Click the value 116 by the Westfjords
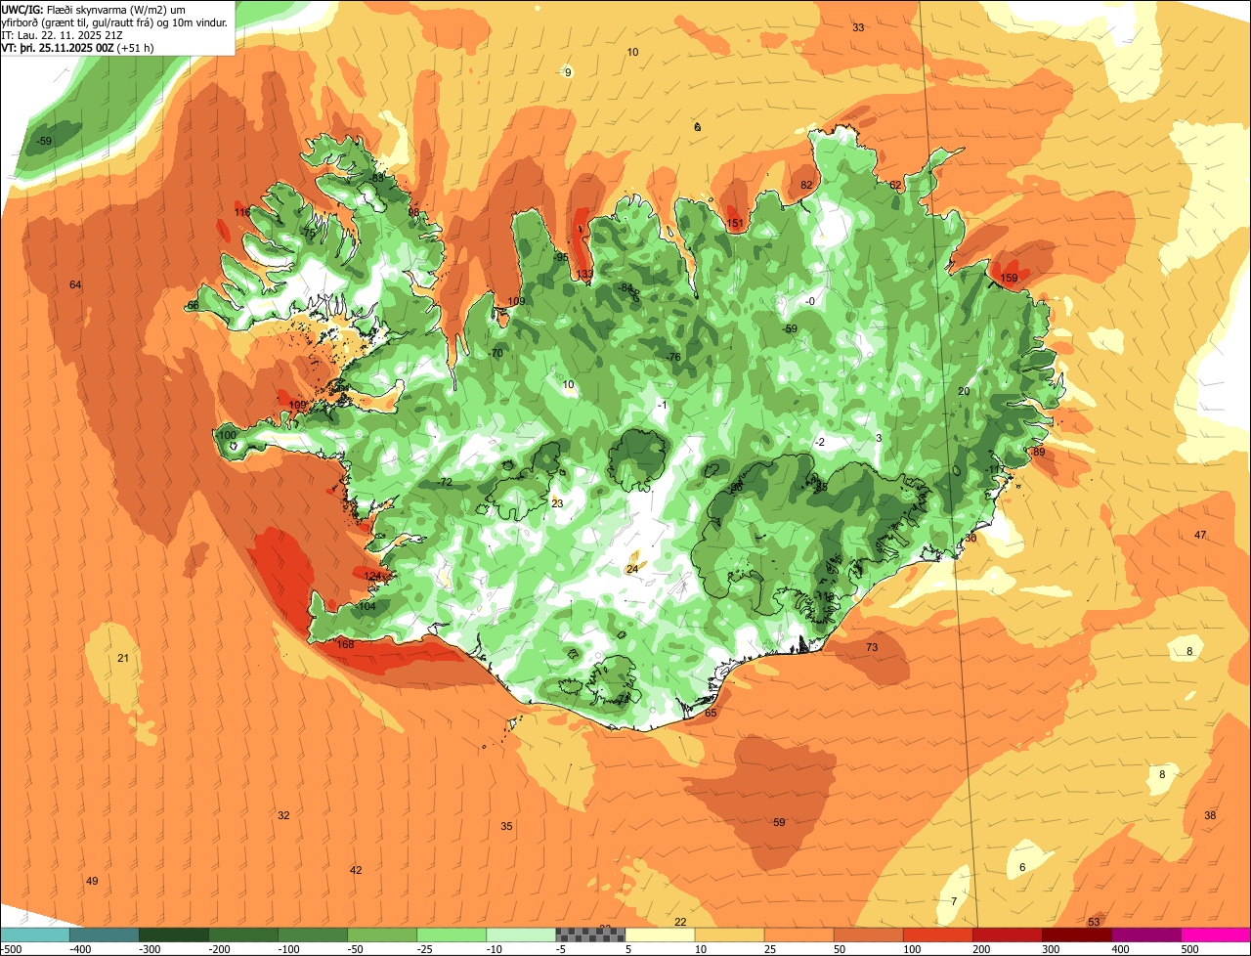1251x956 pixels. 242,212
